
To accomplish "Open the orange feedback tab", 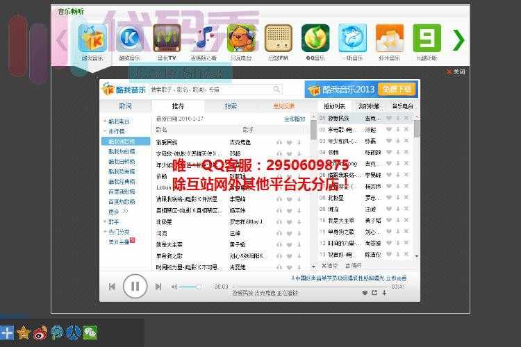I will (x=283, y=106).
